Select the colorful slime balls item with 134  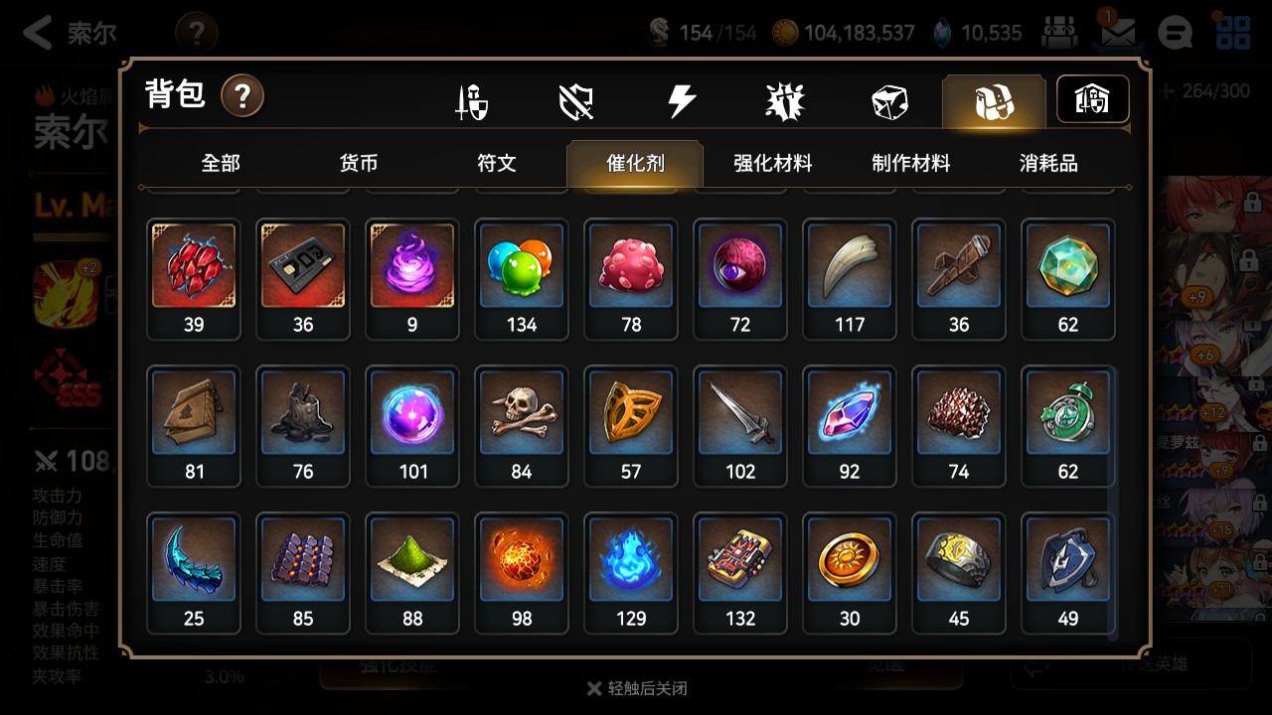[x=522, y=279]
